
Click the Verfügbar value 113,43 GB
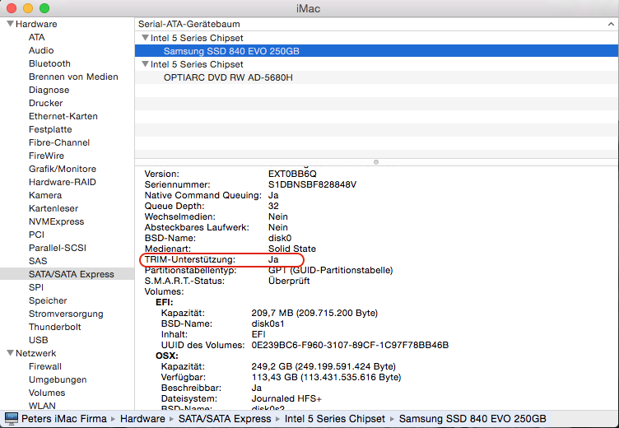pyautogui.click(x=326, y=377)
